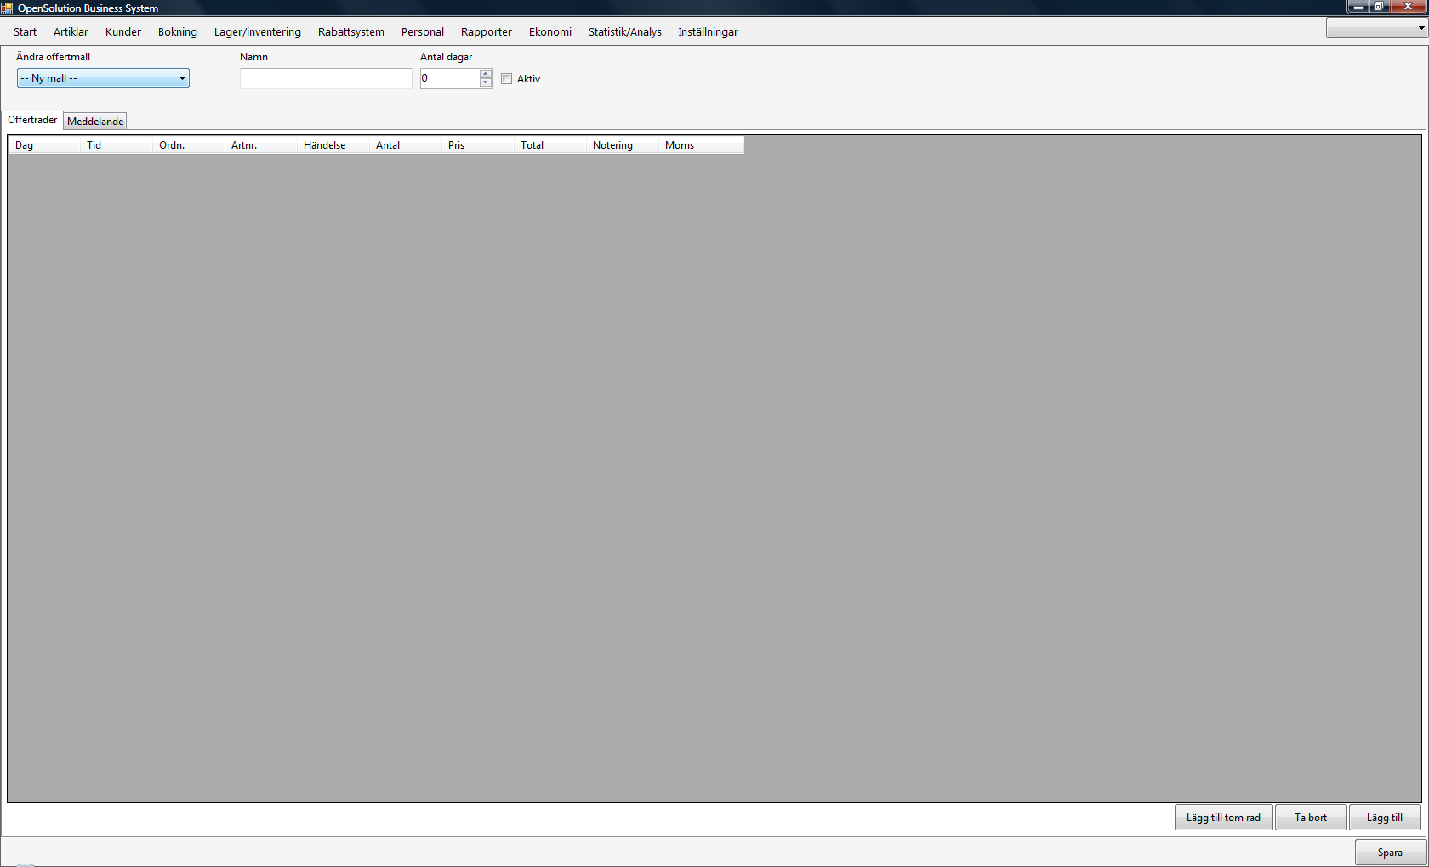
Task: Click the Dag column header
Action: [44, 145]
